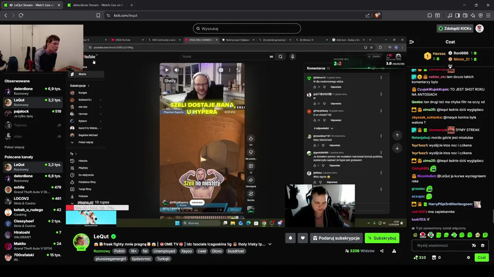
Task: Open kebab_u_rudego Cooking channel
Action: [x=33, y=212]
